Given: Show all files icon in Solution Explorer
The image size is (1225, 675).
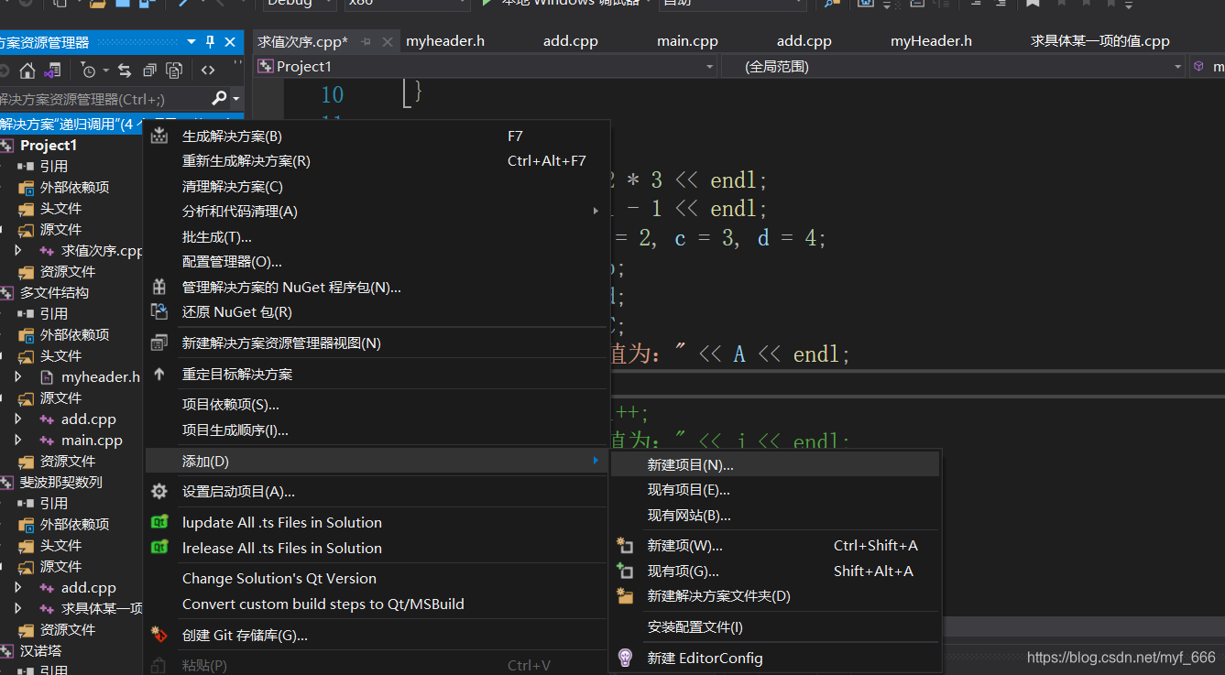Looking at the screenshot, I should (x=174, y=71).
